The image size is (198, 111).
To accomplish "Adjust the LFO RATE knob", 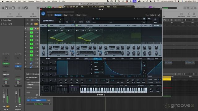I will (107, 80).
